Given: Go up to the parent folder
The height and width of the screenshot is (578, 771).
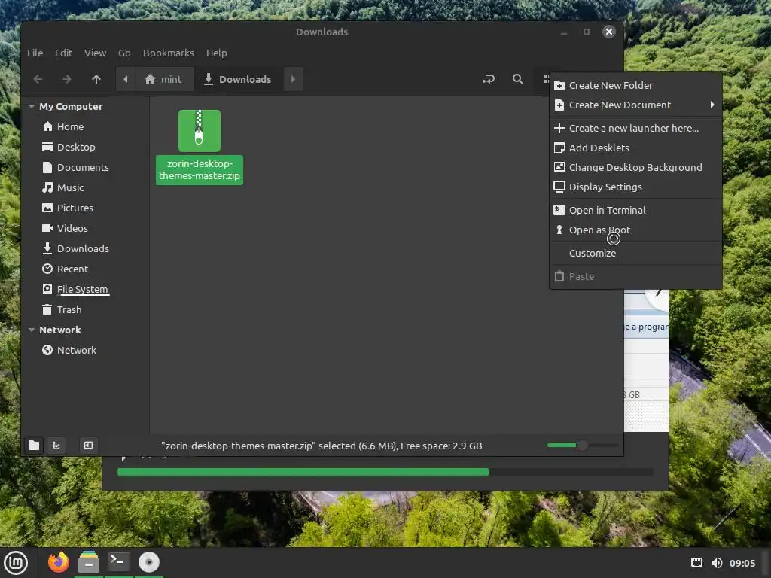Looking at the screenshot, I should click(x=96, y=79).
